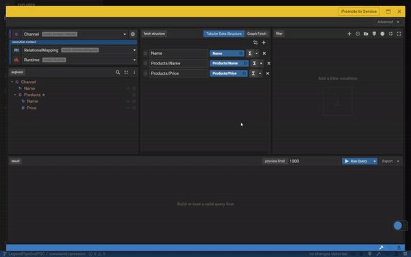Click drag handle of the Name column row
This screenshot has width=411, height=257.
[x=145, y=53]
